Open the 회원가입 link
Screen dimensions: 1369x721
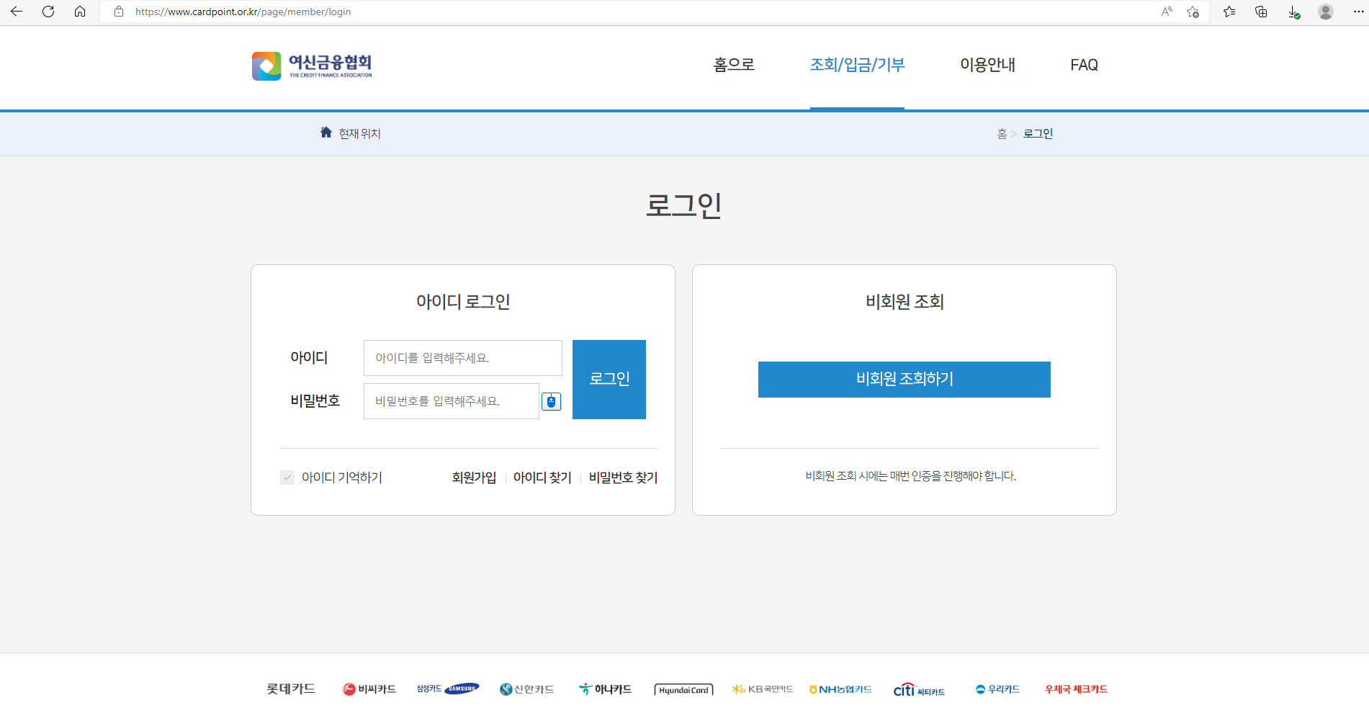pyautogui.click(x=473, y=478)
